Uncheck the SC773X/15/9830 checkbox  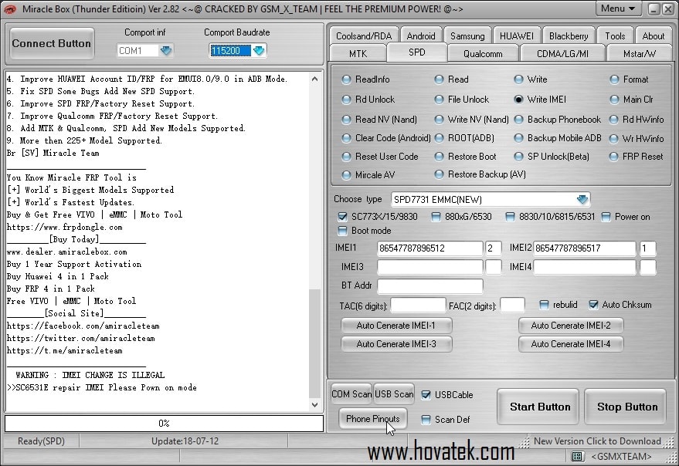342,217
